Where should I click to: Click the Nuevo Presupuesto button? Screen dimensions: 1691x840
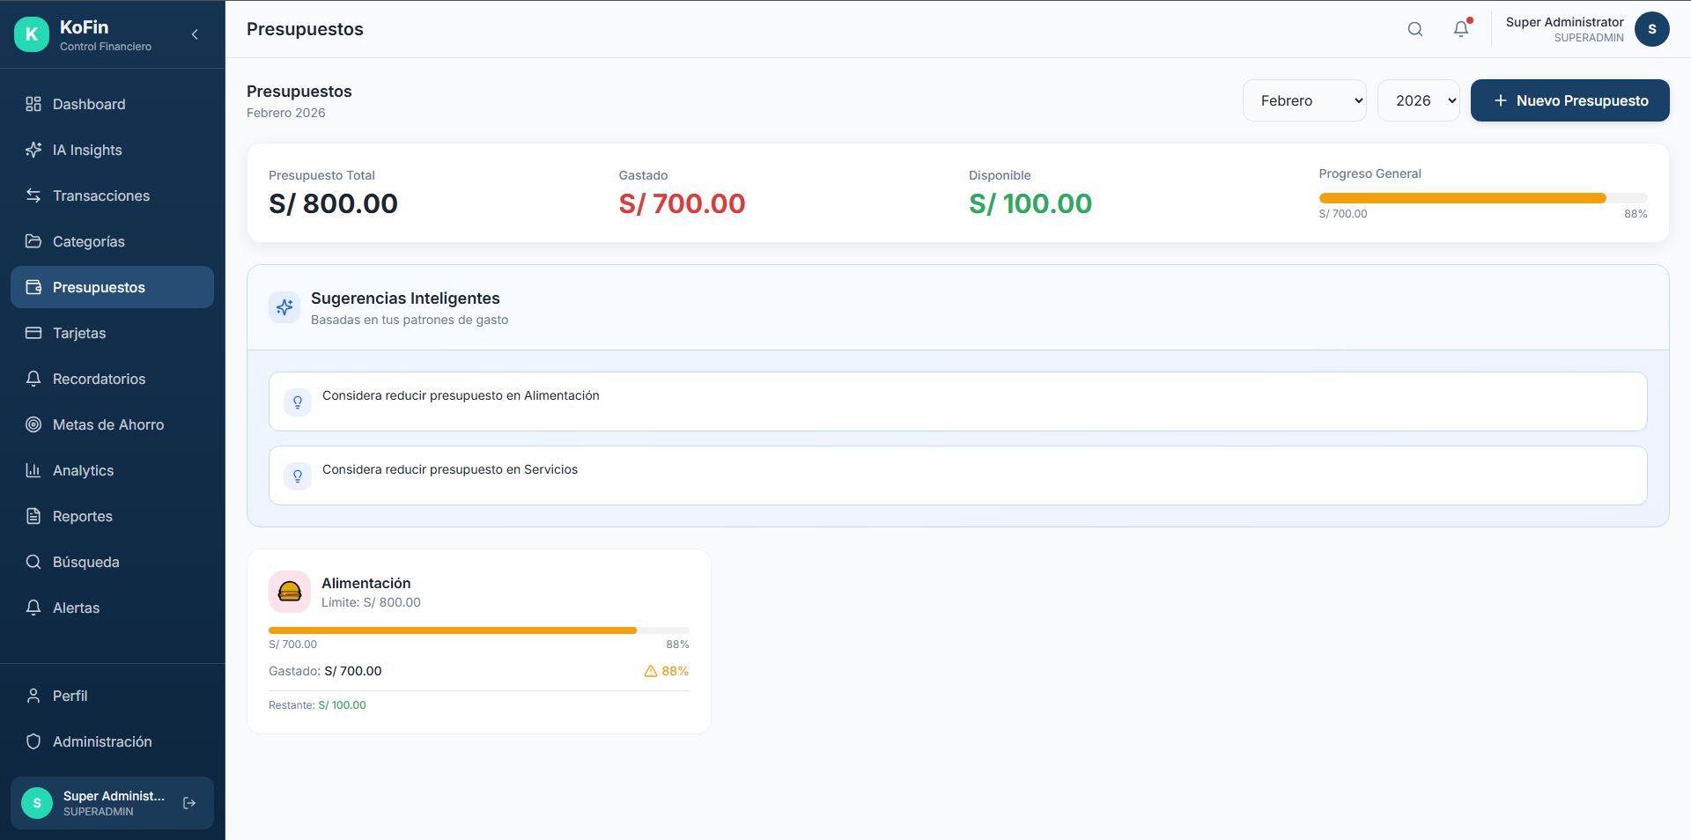click(1569, 100)
